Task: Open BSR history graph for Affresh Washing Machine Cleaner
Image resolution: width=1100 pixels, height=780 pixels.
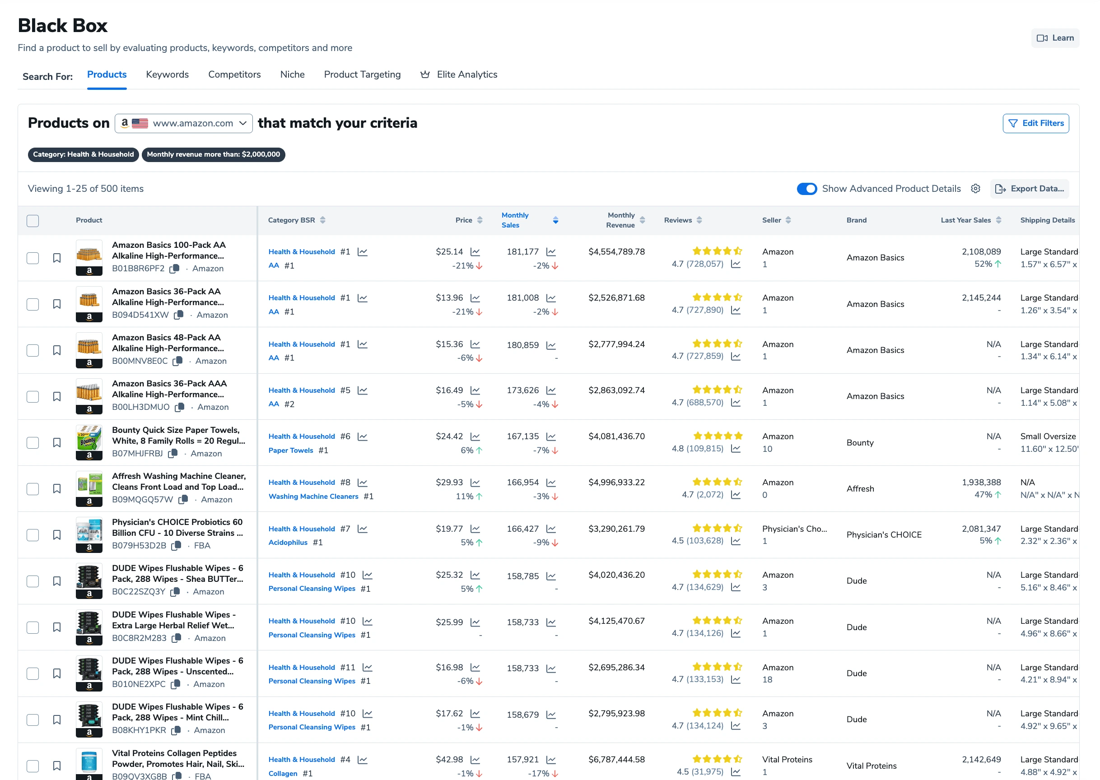Action: click(363, 483)
